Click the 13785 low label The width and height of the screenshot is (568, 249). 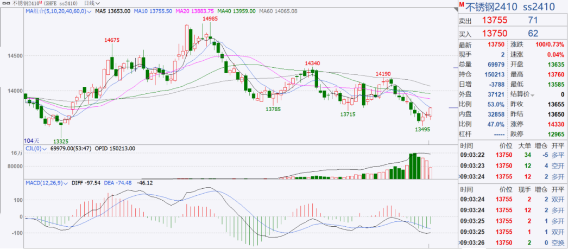tap(273, 108)
